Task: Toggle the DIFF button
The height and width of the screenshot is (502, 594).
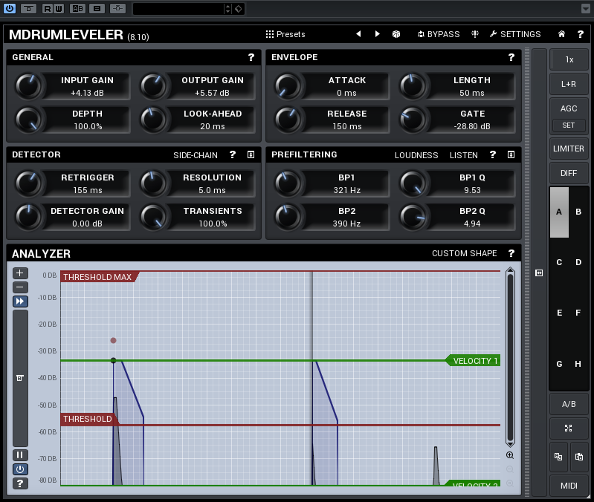Action: [569, 173]
